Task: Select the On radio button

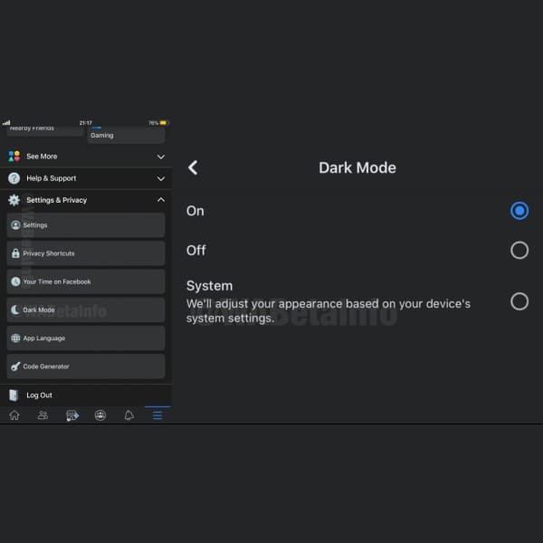Action: tap(519, 211)
